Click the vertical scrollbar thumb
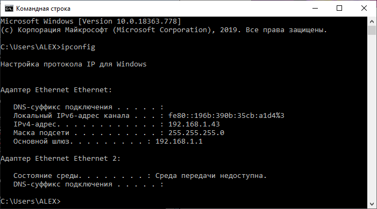 click(x=372, y=31)
